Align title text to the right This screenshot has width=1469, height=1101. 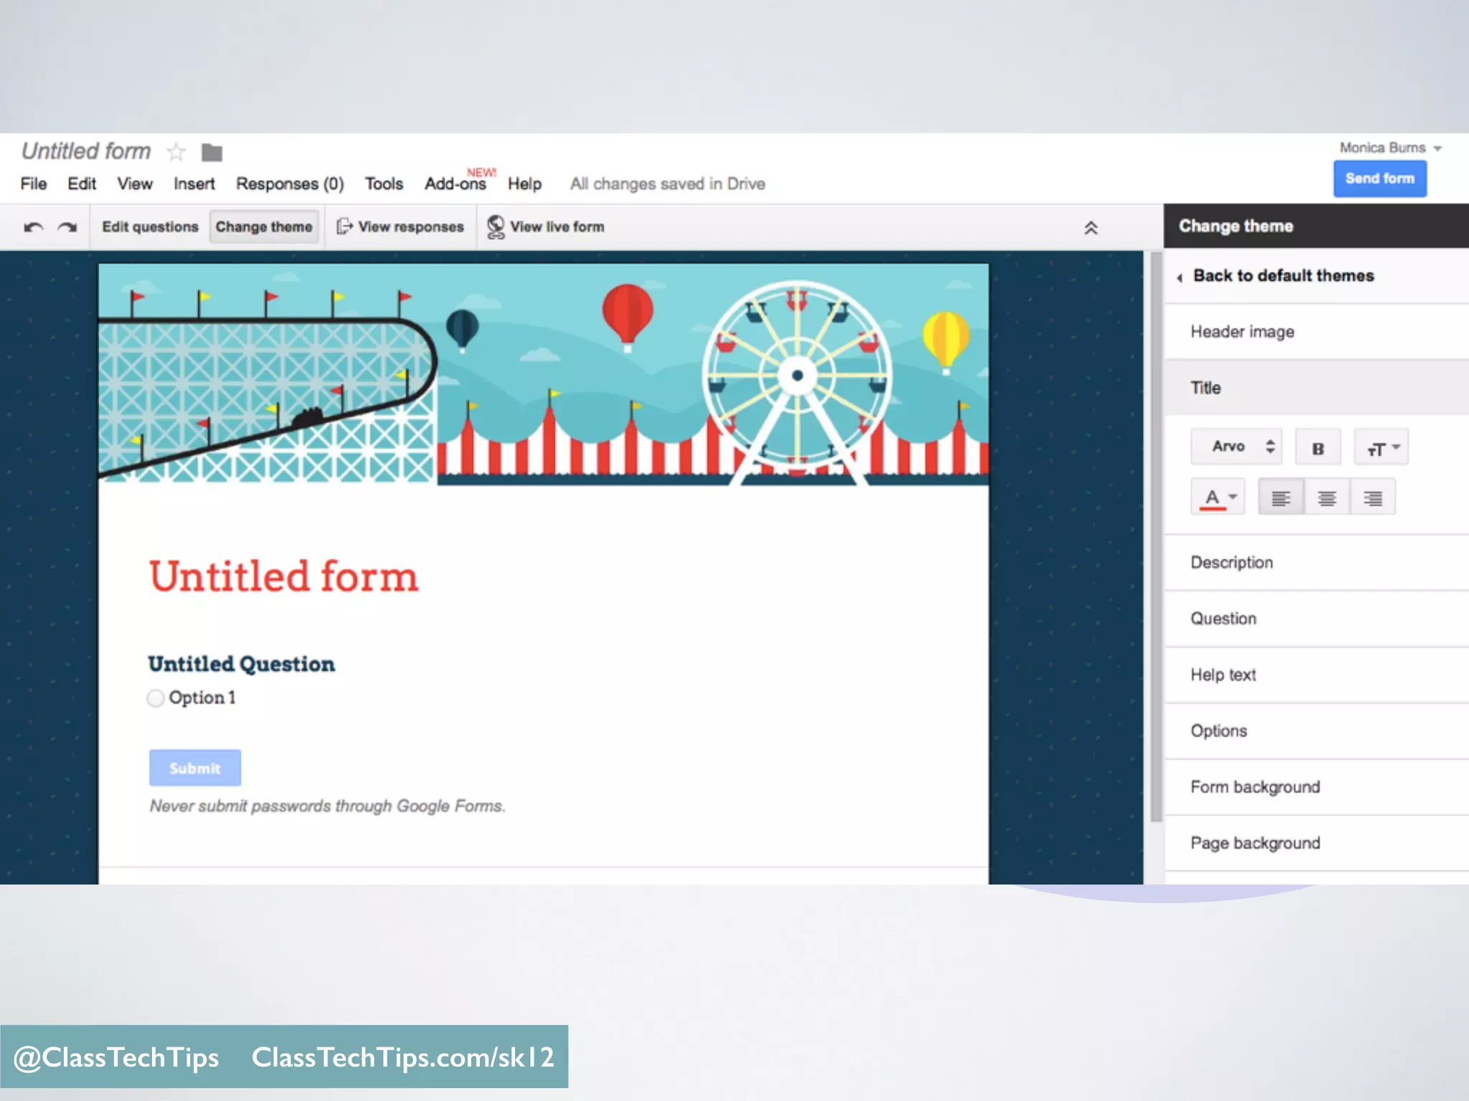(x=1373, y=497)
